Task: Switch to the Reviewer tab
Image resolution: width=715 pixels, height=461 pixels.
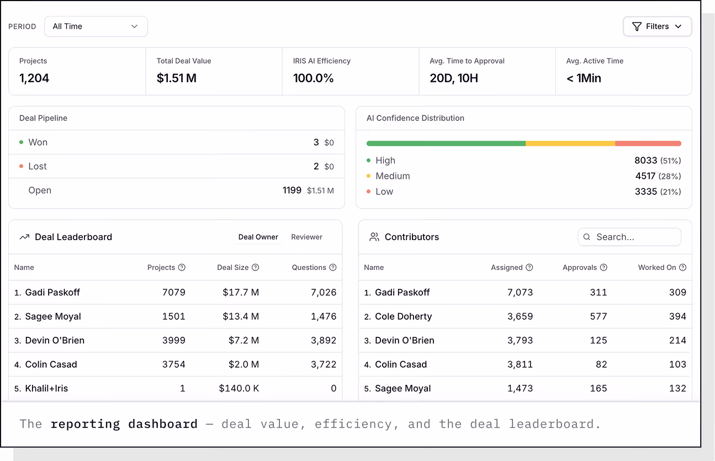Action: (306, 237)
